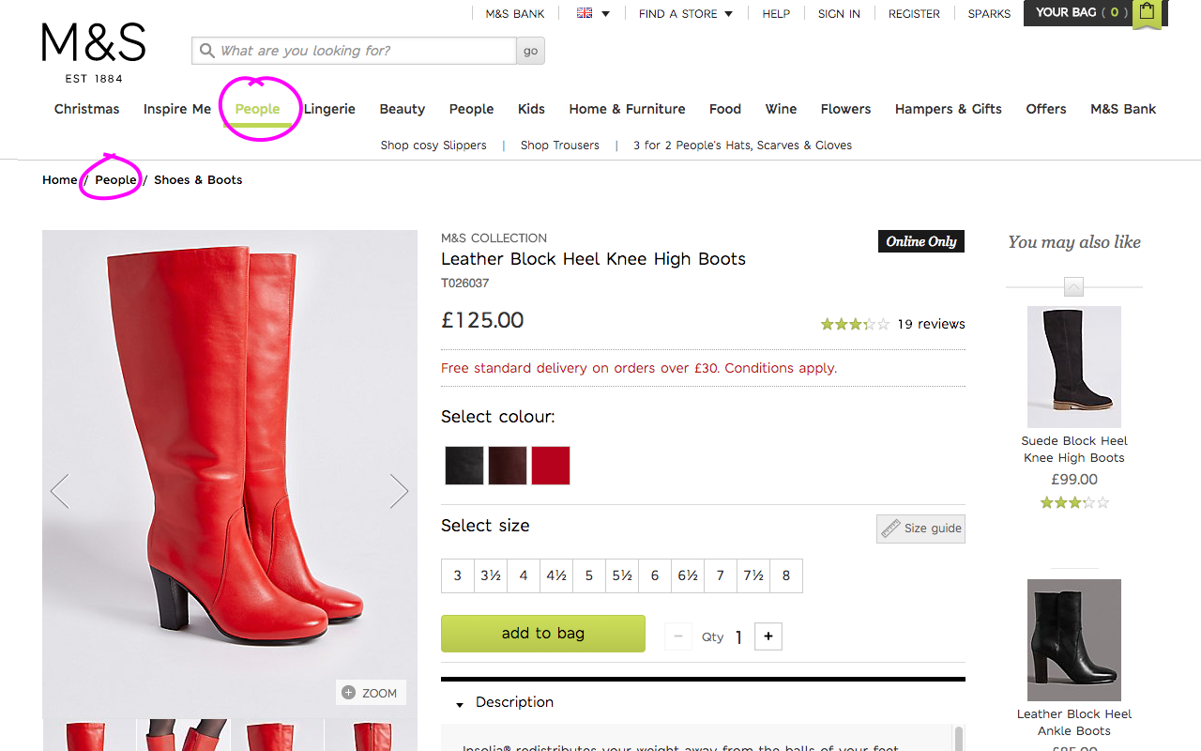Select size 6½
Image resolution: width=1201 pixels, height=751 pixels.
pyautogui.click(x=688, y=575)
